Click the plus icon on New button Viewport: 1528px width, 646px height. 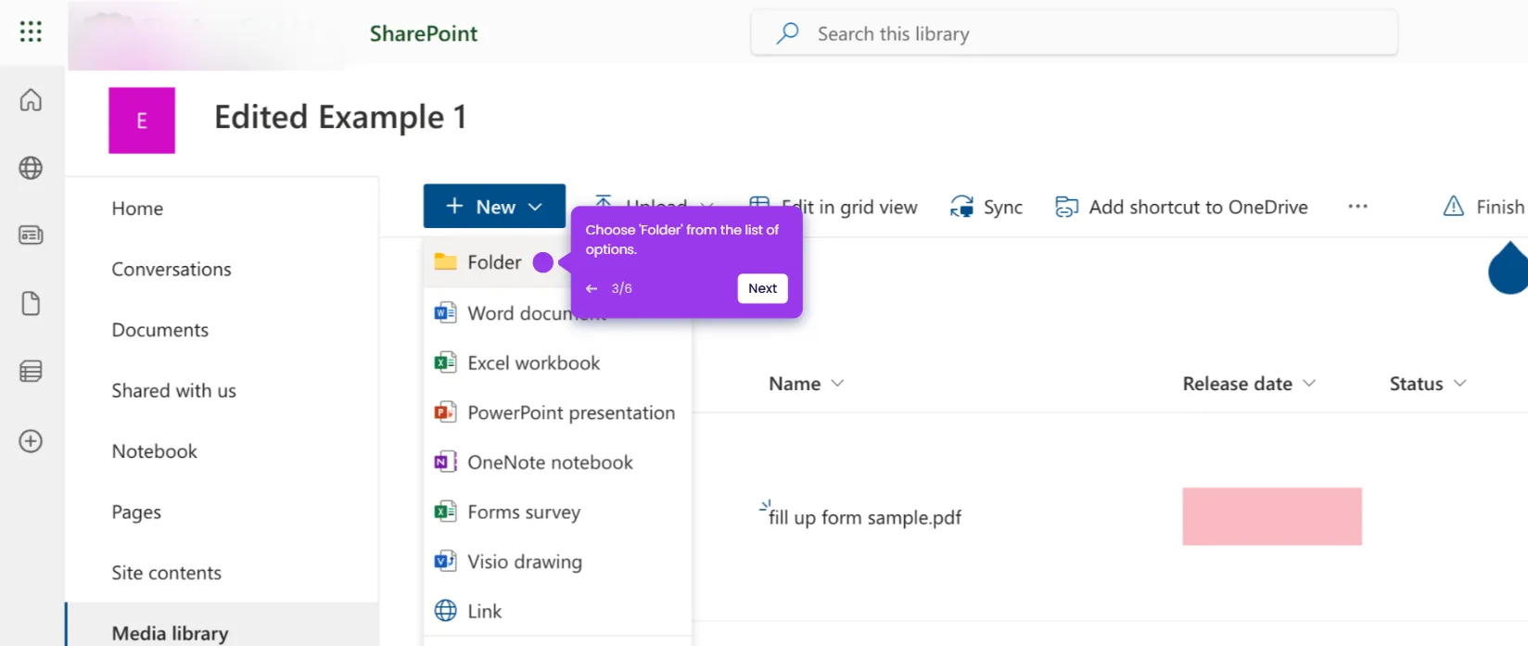454,206
